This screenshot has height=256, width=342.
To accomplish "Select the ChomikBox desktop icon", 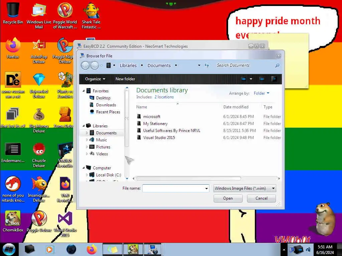I will coord(13,222).
